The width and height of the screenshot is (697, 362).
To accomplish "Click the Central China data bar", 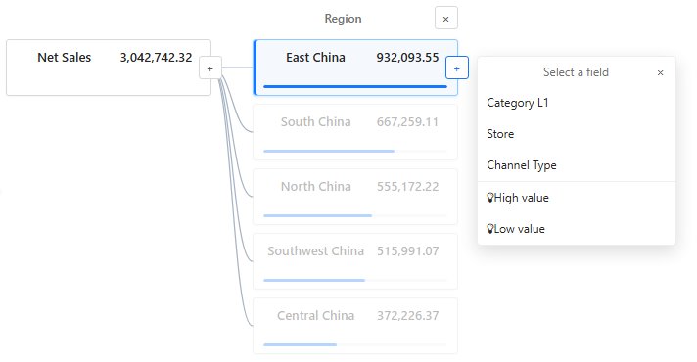I will point(301,344).
